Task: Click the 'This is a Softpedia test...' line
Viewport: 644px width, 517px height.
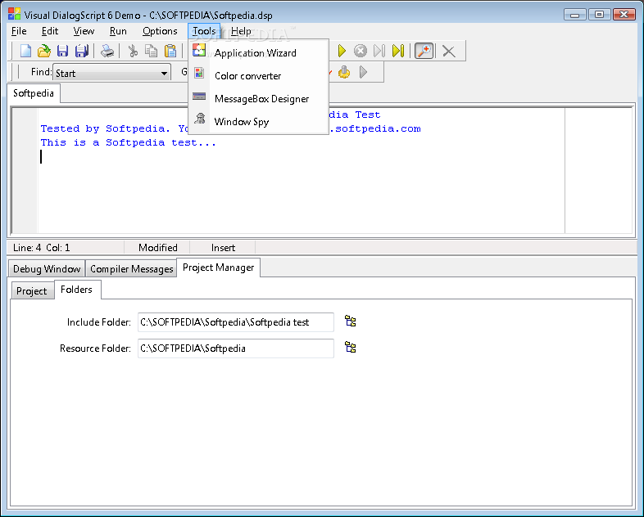Action: 128,142
